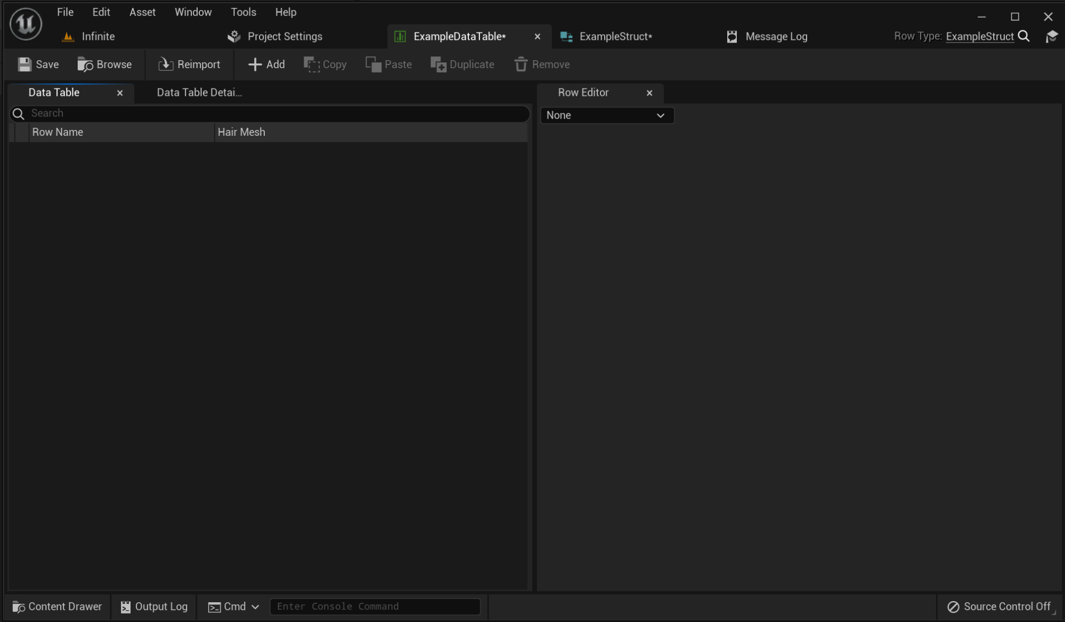Browse to asset in Content Browser
The height and width of the screenshot is (622, 1065).
point(104,64)
